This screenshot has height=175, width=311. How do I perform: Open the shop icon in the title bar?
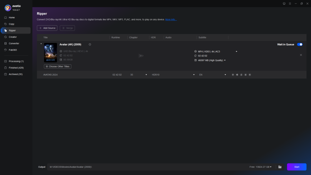tap(284, 3)
